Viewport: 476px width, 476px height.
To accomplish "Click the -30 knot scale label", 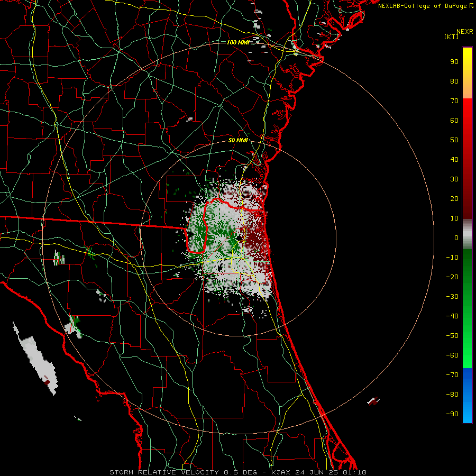I will tap(452, 297).
